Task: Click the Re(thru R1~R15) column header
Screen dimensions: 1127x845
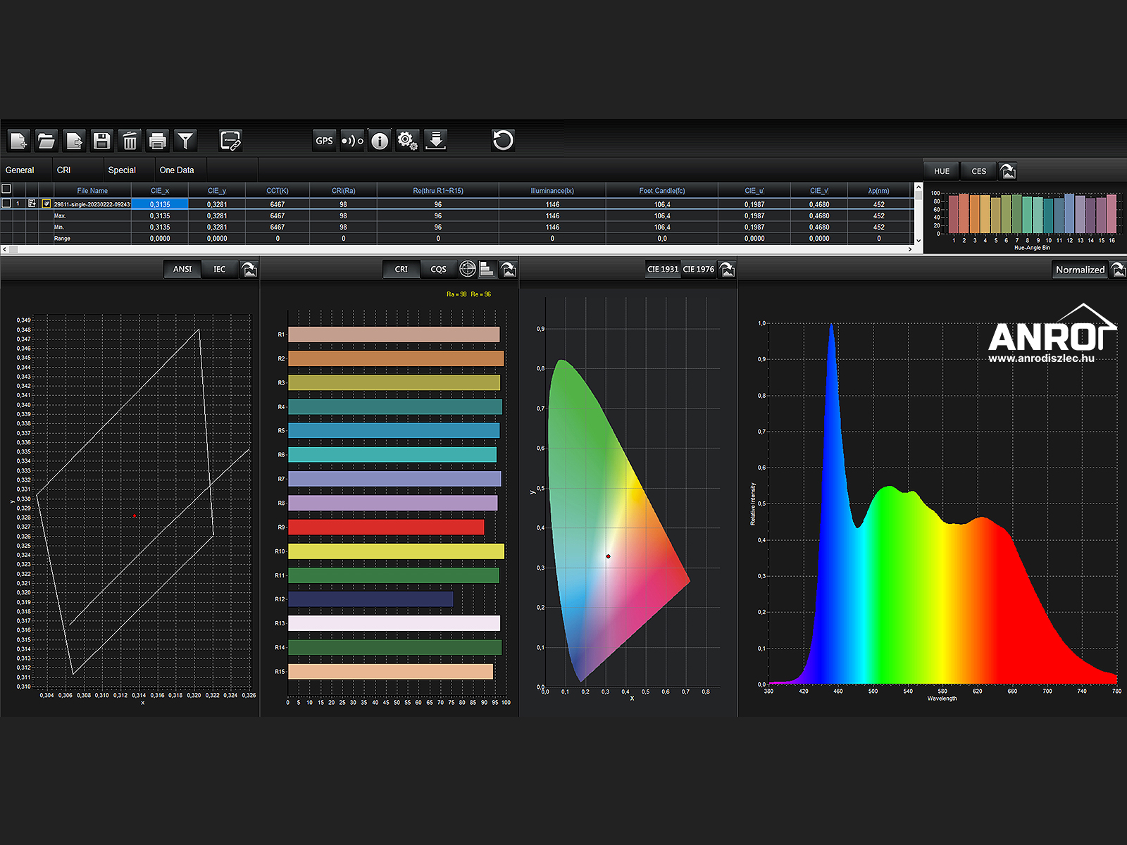Action: tap(438, 190)
